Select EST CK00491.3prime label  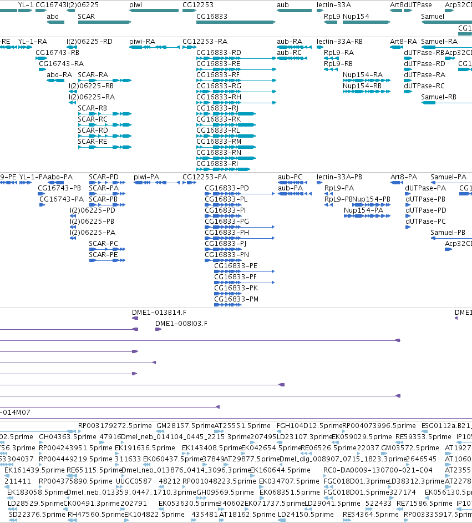92,504
